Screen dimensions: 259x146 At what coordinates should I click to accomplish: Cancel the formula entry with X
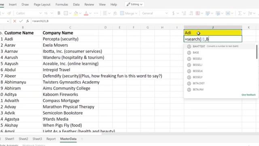[x=15, y=21]
